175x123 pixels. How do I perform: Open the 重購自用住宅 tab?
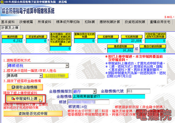tap(160, 22)
